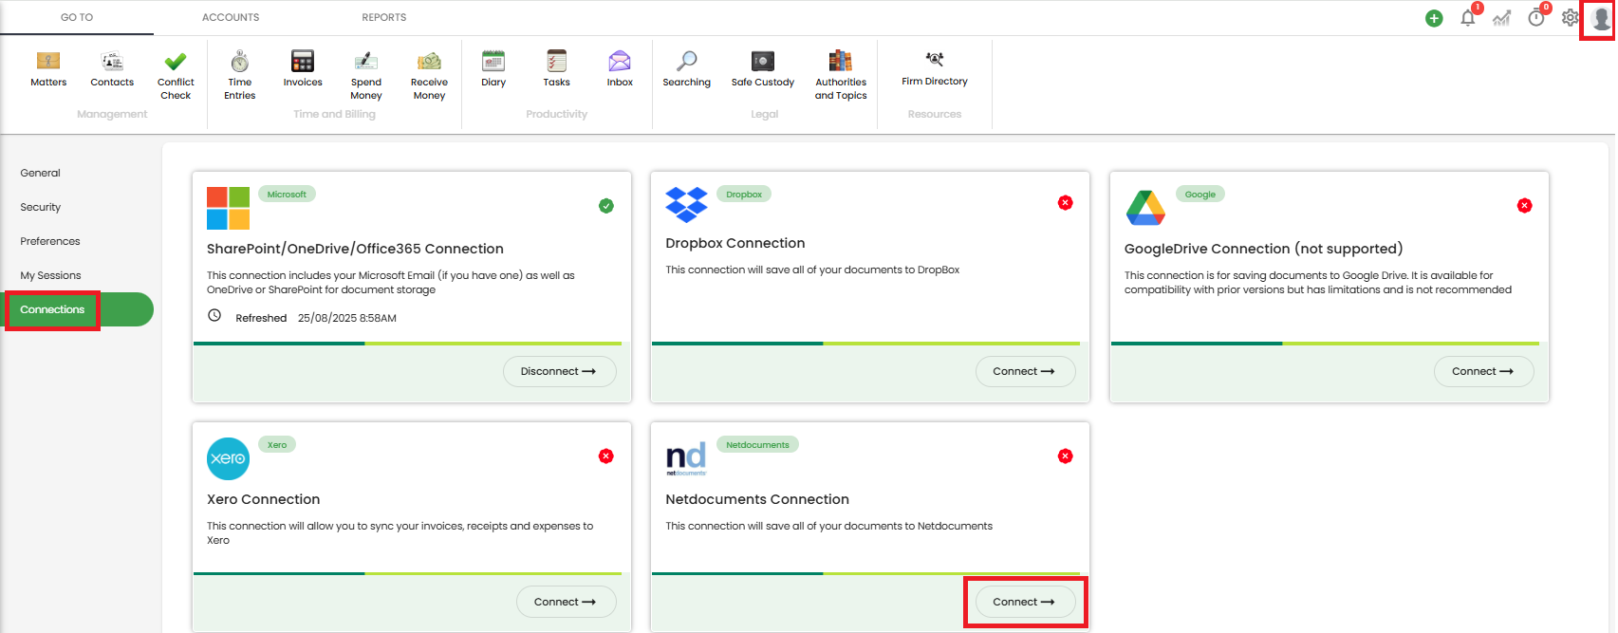This screenshot has height=633, width=1618.
Task: Click red status icon on GoogleDrive card
Action: tap(1525, 206)
